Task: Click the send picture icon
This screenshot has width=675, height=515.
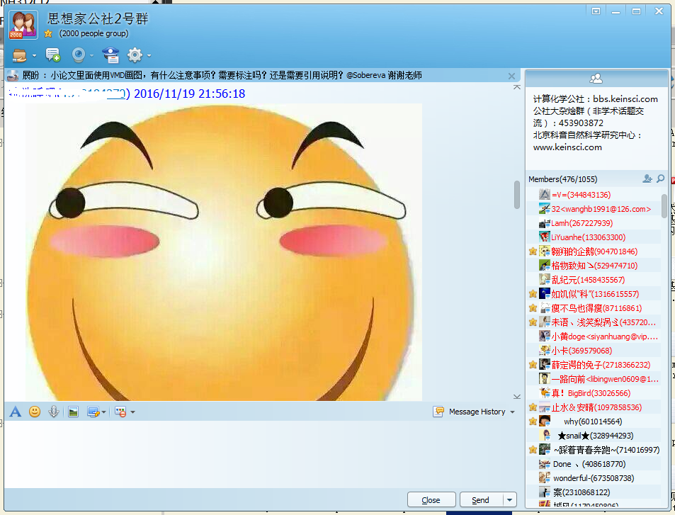Action: pyautogui.click(x=73, y=412)
